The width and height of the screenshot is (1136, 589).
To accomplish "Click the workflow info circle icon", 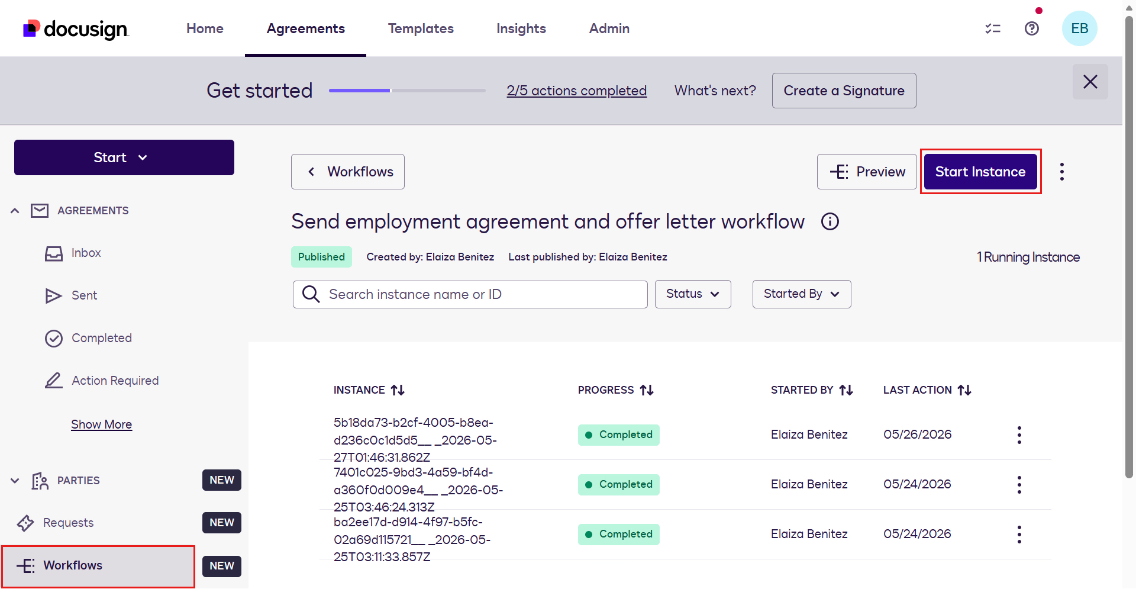I will tap(830, 221).
